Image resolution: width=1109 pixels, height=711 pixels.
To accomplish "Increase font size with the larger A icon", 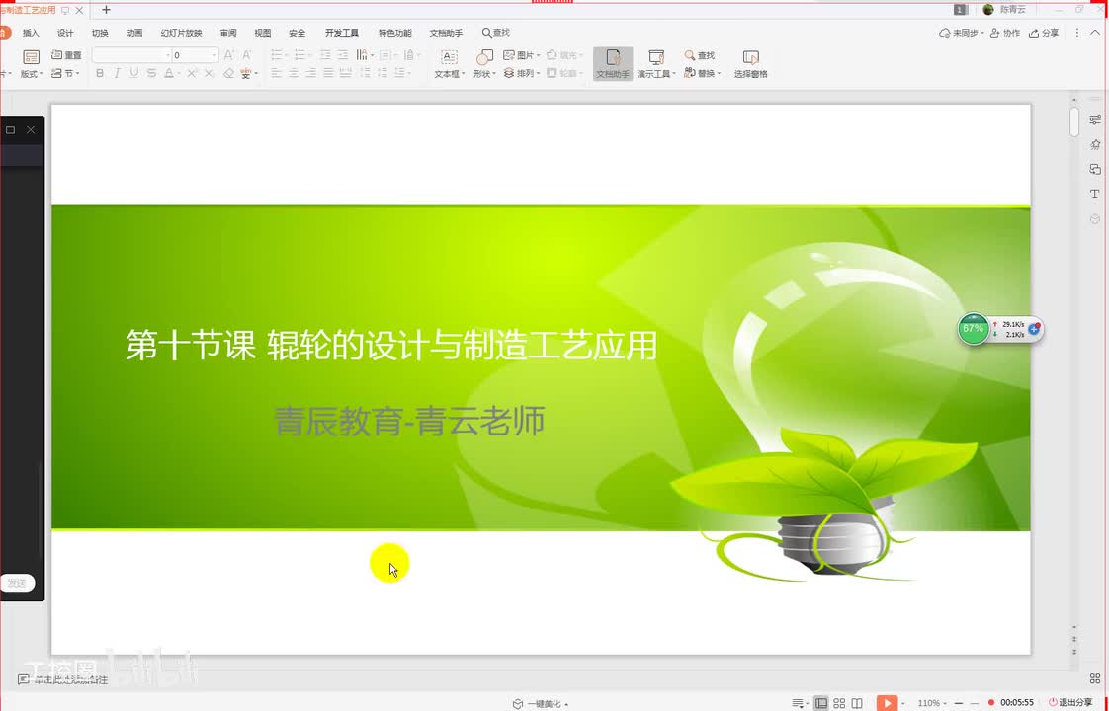I will 229,55.
